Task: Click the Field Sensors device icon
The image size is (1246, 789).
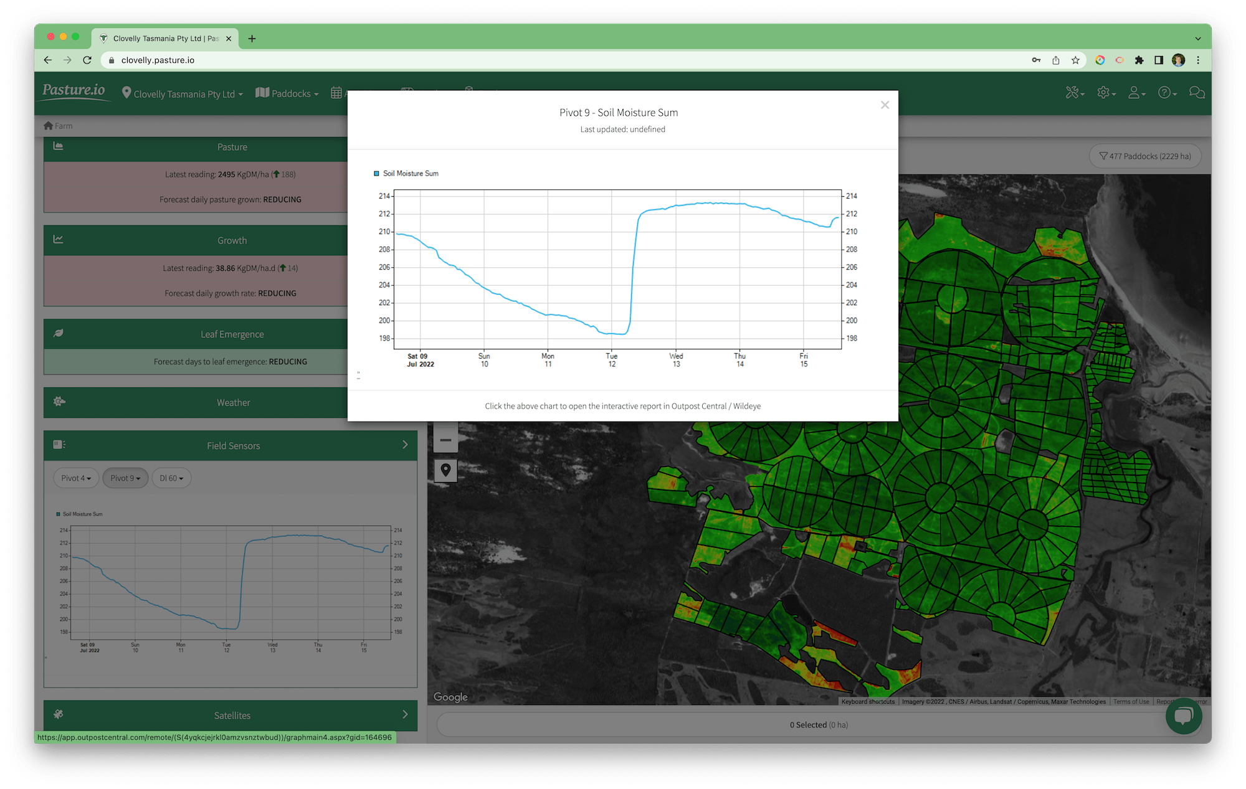Action: (59, 445)
